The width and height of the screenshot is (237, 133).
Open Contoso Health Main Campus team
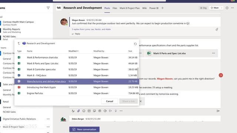coord(18,23)
